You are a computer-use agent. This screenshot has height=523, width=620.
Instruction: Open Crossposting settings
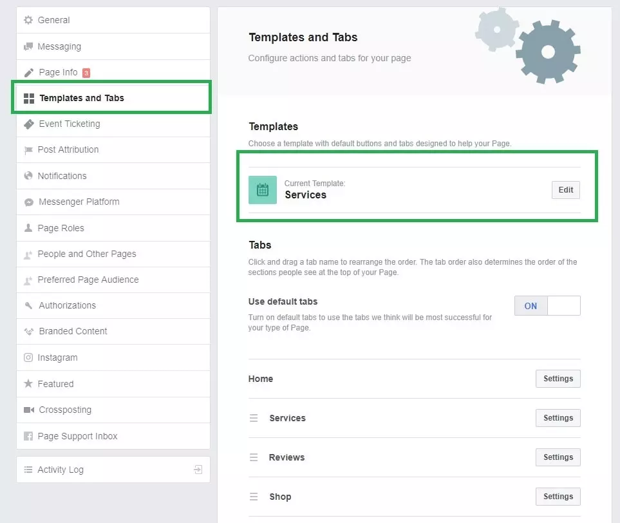pos(113,410)
